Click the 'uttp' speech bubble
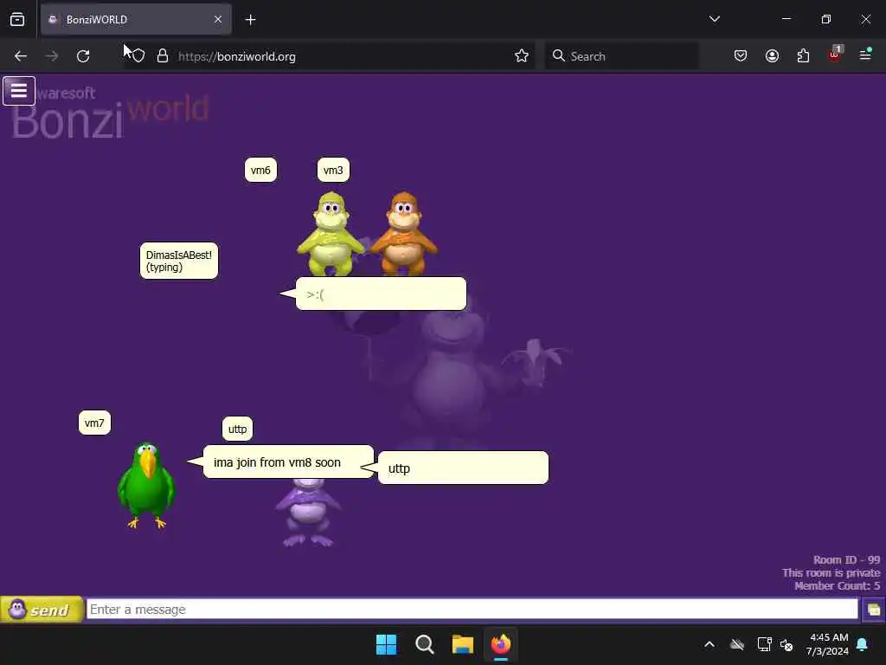 pos(463,468)
